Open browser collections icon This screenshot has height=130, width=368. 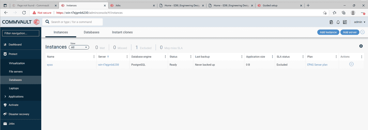[343, 13]
